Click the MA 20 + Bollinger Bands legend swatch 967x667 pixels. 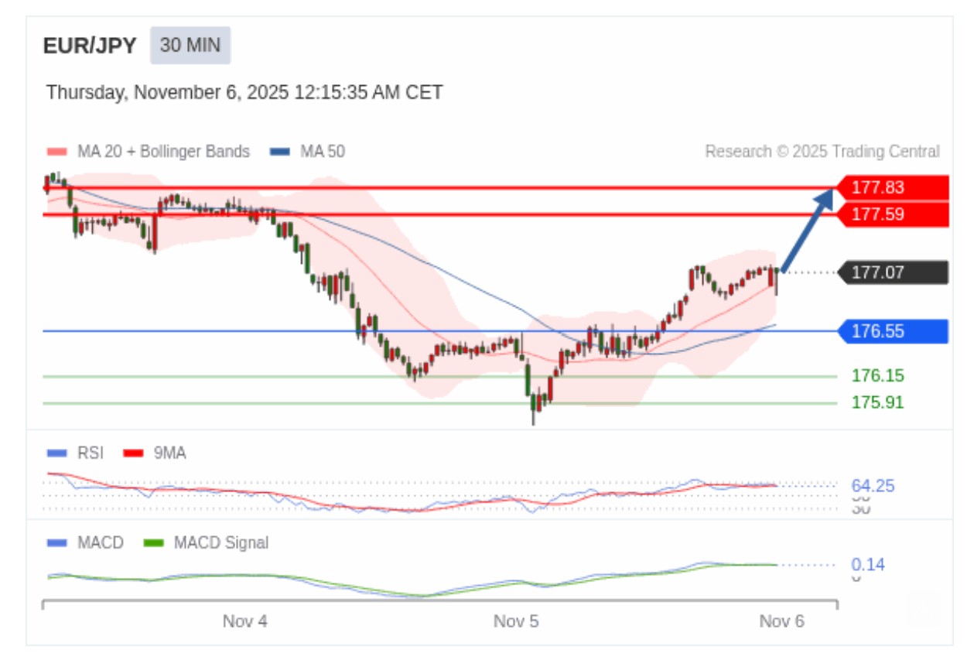tap(57, 152)
